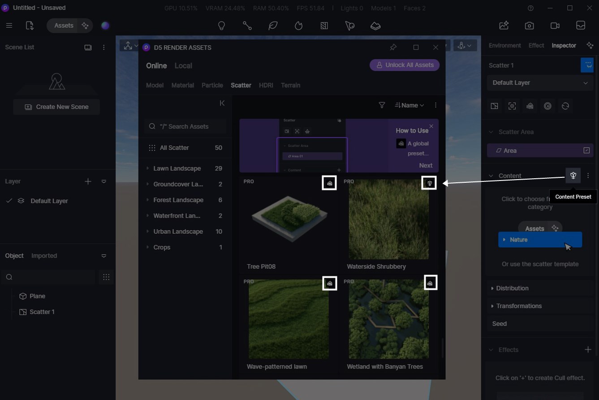Collapse the asset category sidebar
This screenshot has width=599, height=400.
(222, 103)
